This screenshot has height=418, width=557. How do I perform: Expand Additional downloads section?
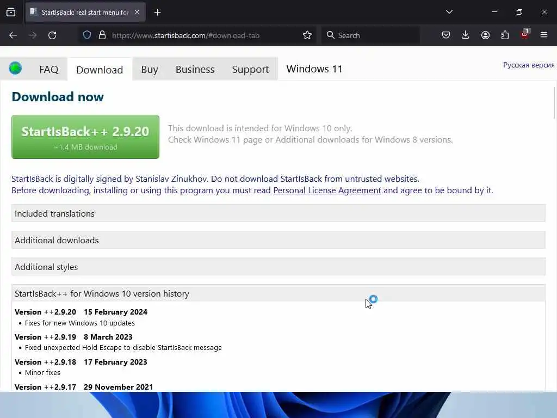pos(278,240)
